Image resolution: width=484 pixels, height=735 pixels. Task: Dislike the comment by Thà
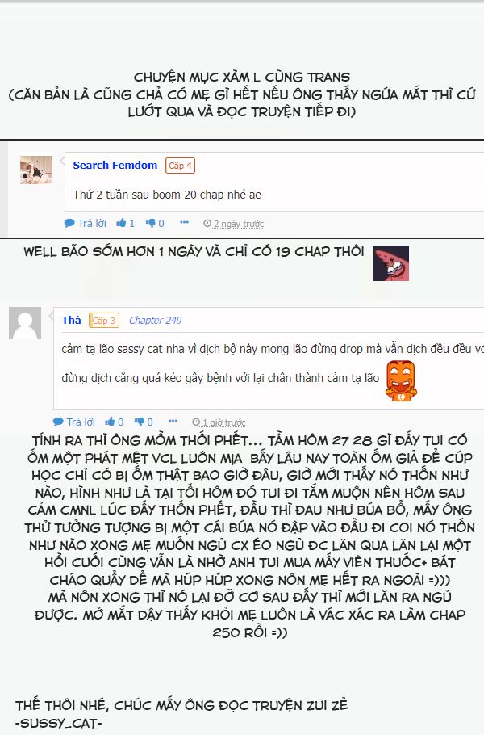[144, 422]
